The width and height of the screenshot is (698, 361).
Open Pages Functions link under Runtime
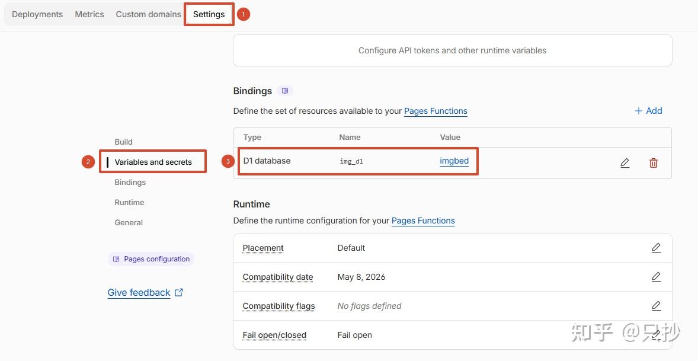click(423, 221)
